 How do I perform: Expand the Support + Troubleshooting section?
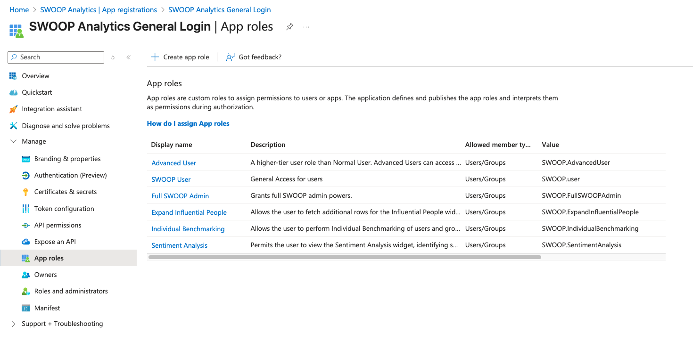coord(13,324)
